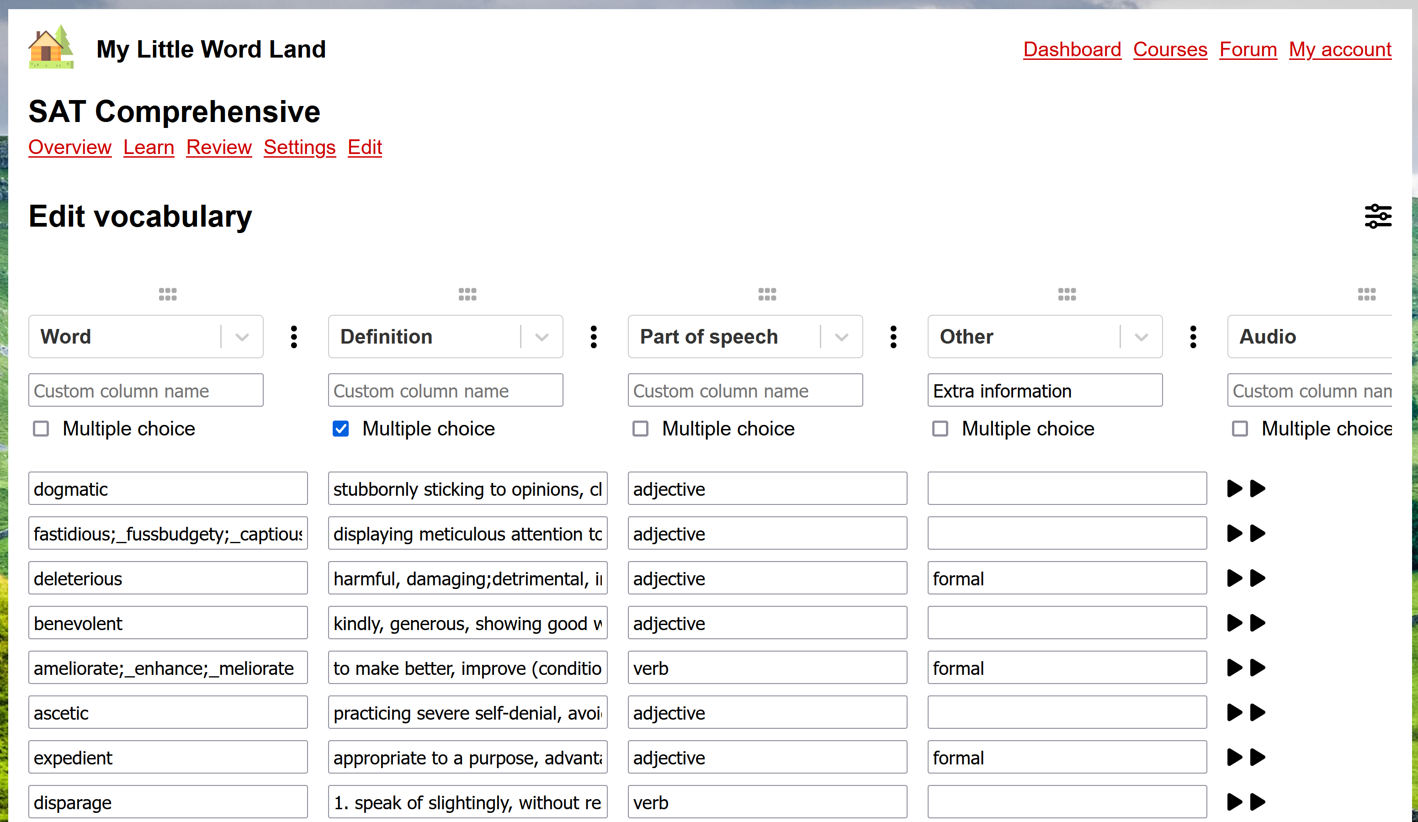Go to the course Edit tab

[365, 148]
